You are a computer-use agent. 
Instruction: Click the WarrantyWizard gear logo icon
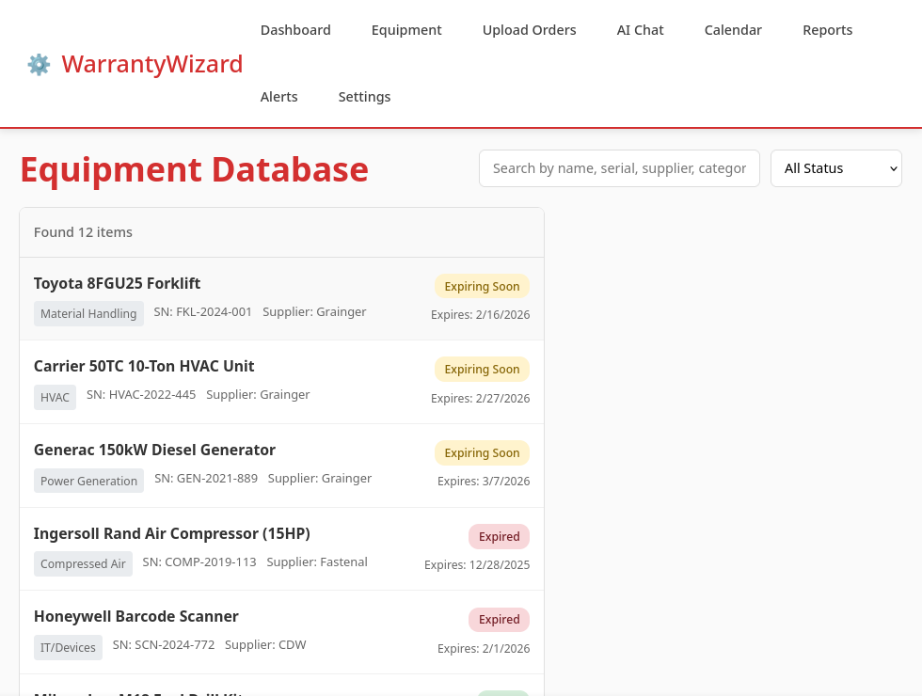pos(39,64)
